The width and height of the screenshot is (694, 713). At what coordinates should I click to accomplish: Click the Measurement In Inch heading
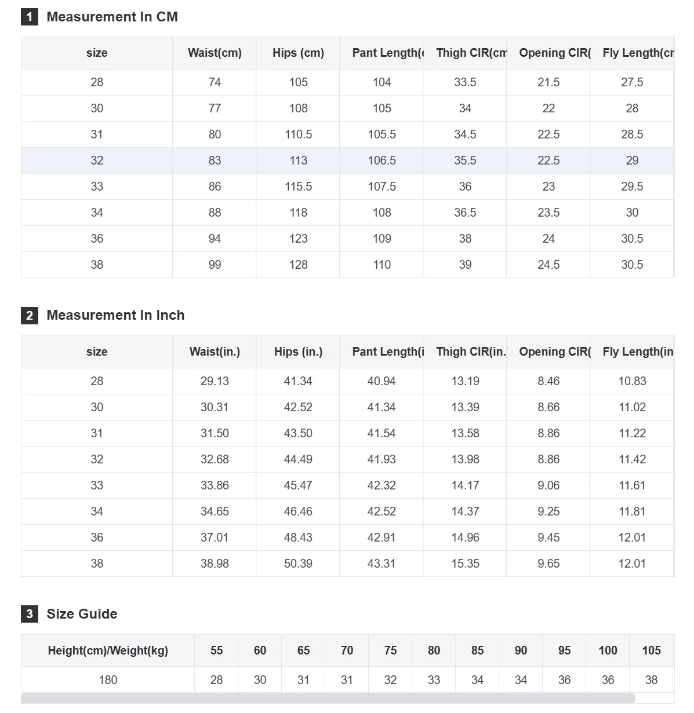pyautogui.click(x=115, y=315)
